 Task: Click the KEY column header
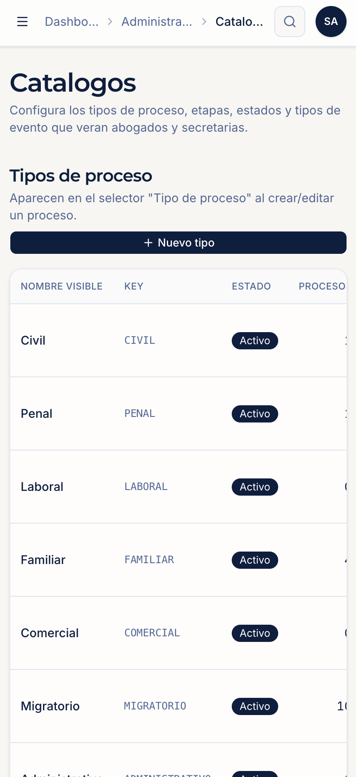134,287
